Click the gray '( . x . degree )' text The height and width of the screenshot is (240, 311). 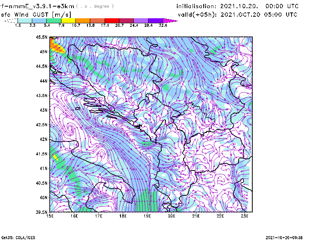[x=95, y=6]
